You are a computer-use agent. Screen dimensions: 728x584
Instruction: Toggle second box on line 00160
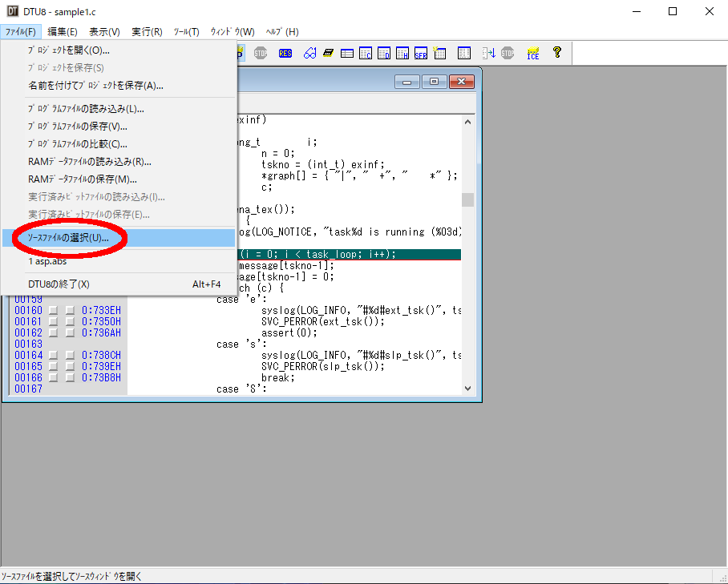click(70, 310)
